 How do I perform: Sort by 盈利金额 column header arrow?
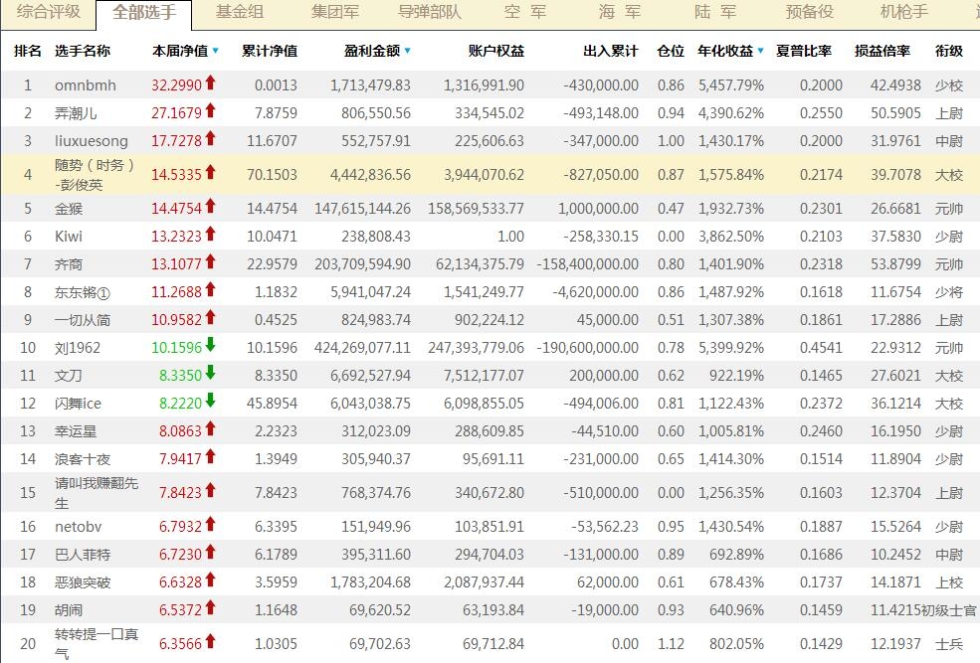coord(407,51)
